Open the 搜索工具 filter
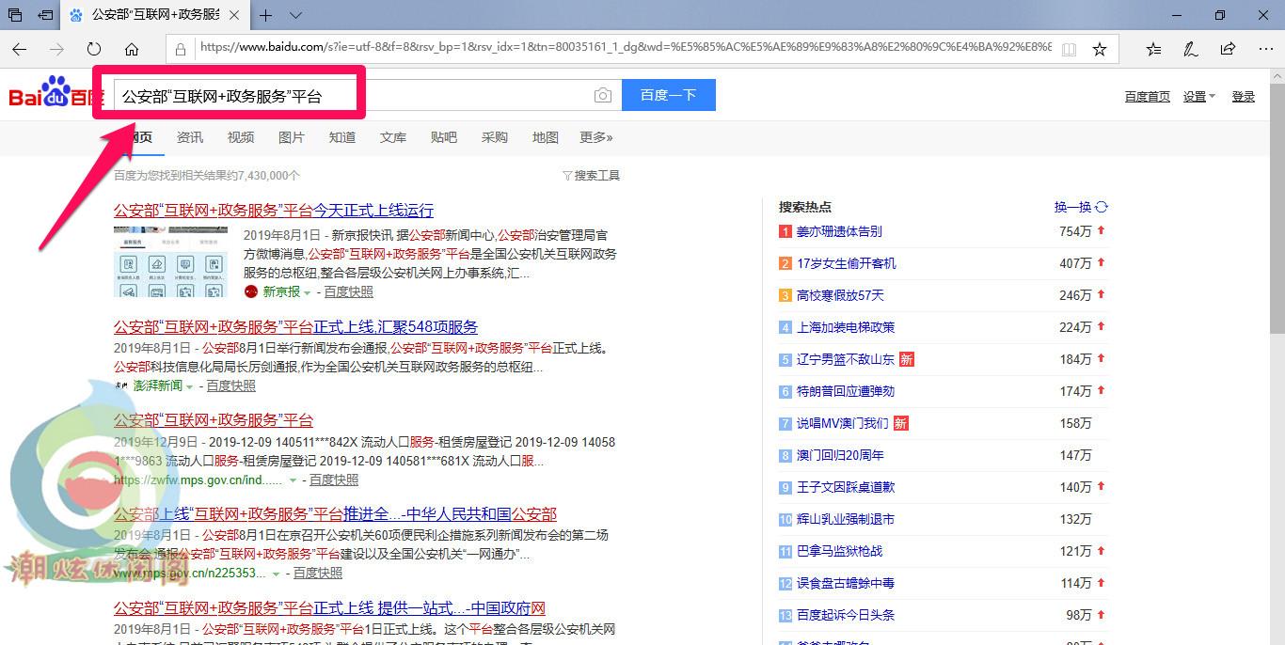 pos(592,176)
